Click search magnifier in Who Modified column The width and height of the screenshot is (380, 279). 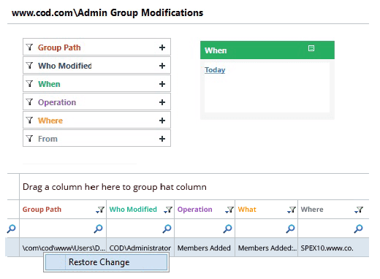[x=167, y=229]
